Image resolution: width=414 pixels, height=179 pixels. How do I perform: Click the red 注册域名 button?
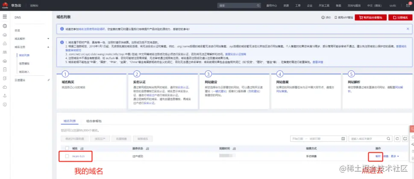coord(400,17)
